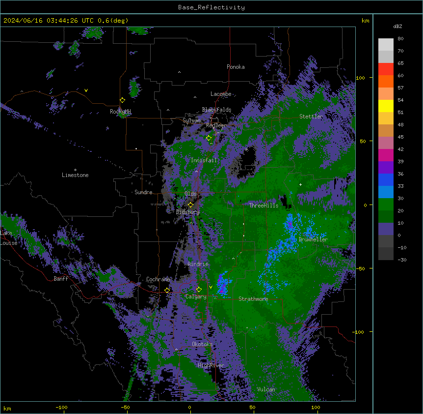Click the 100 tick on the right axis
This screenshot has width=423, height=414.
pos(360,78)
